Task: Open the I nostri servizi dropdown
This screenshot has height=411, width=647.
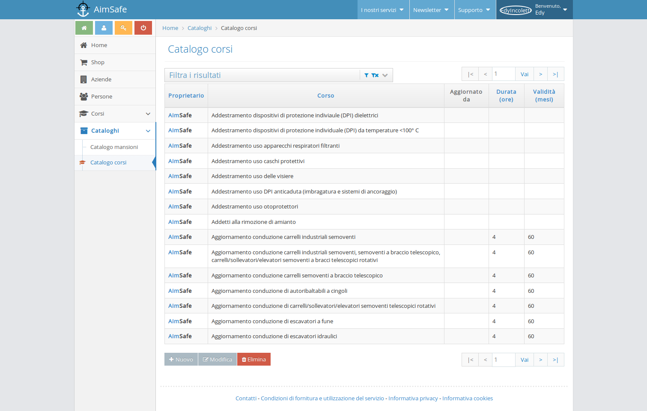Action: pyautogui.click(x=382, y=10)
